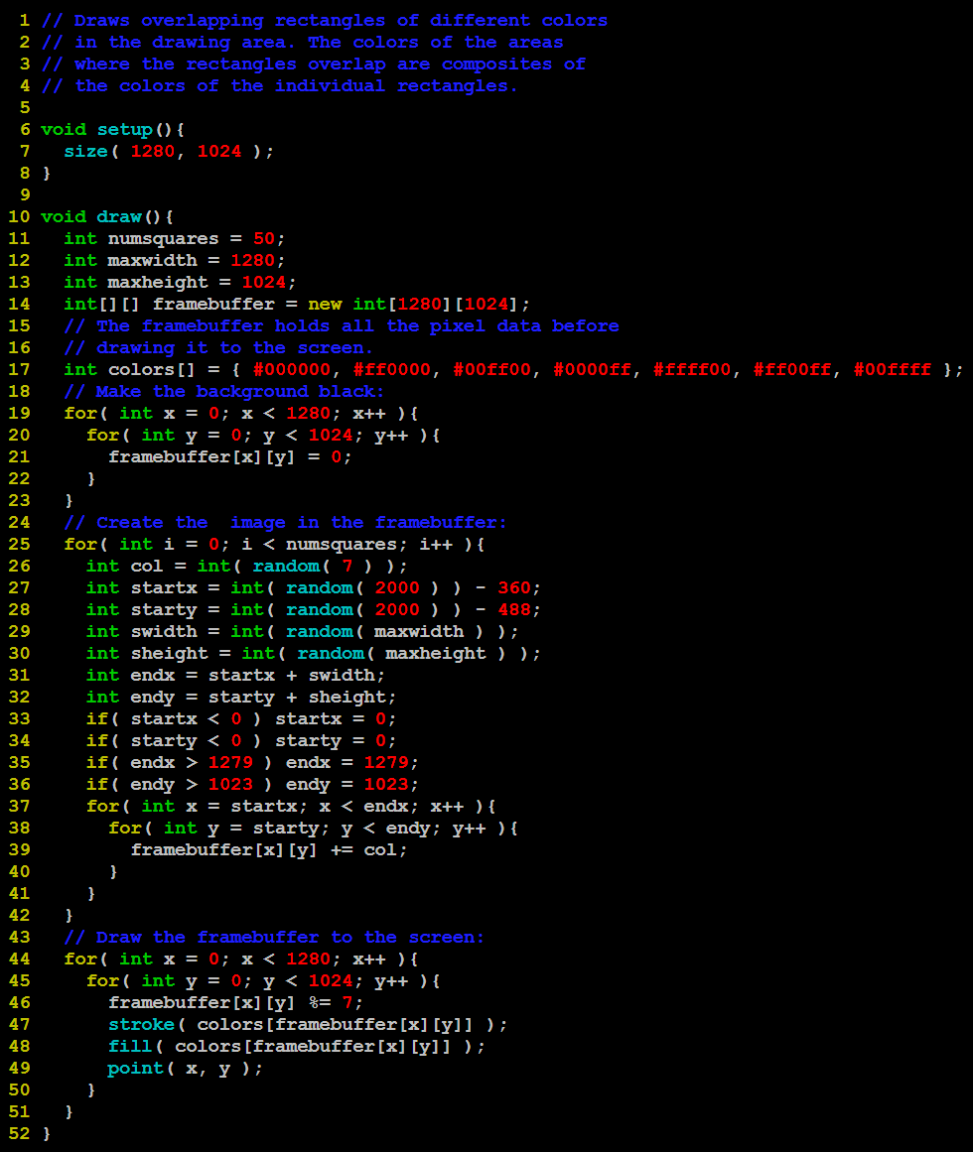Screen dimensions: 973x1152
Task: Click line number 52
Action: [19, 1133]
